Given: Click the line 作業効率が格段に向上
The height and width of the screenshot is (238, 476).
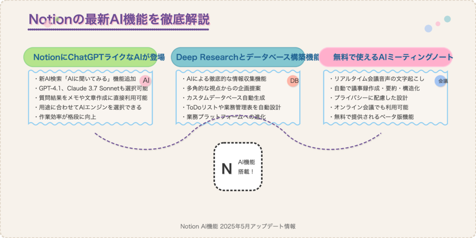Looking at the screenshot, I should (65, 117).
